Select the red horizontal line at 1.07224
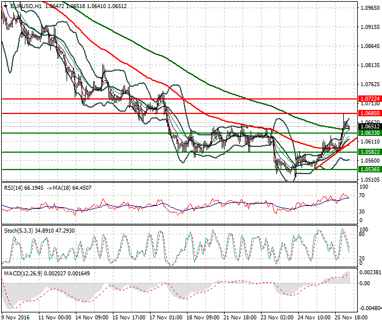 coord(179,99)
